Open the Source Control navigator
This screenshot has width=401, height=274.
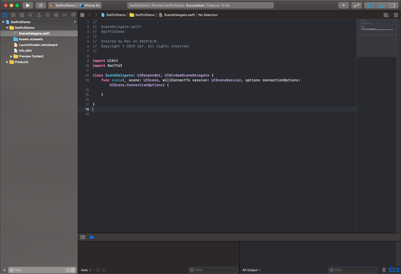13,15
